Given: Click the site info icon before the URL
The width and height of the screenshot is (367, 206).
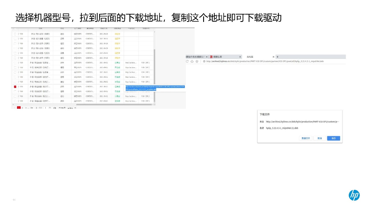Looking at the screenshot, I should click(x=204, y=61).
